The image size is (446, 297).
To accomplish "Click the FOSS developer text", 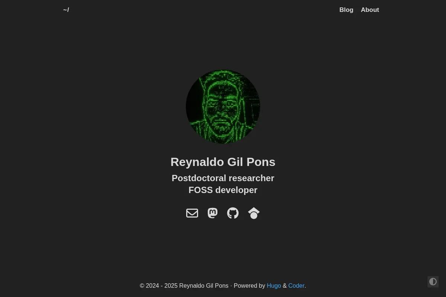I will point(223,190).
